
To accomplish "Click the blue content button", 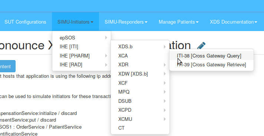I will pos(7,66).
